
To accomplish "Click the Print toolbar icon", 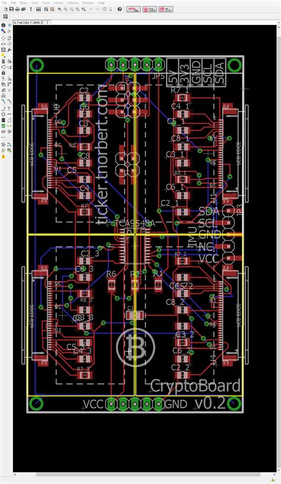I will click(17, 9).
